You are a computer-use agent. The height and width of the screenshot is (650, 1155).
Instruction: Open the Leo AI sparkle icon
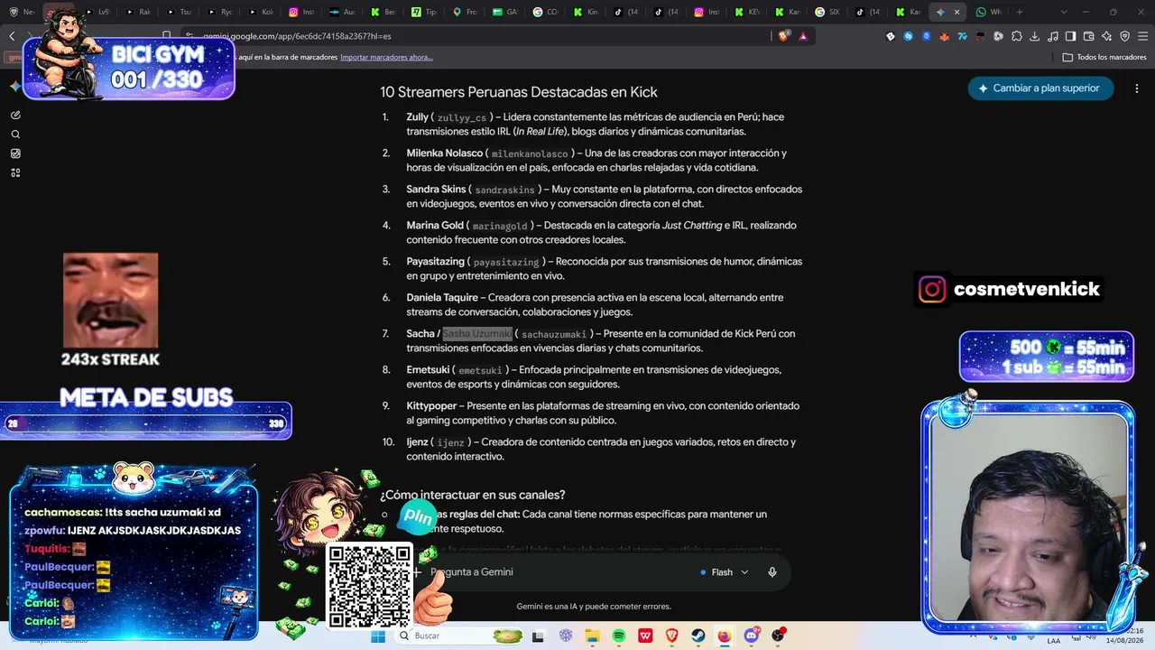coord(1106,36)
